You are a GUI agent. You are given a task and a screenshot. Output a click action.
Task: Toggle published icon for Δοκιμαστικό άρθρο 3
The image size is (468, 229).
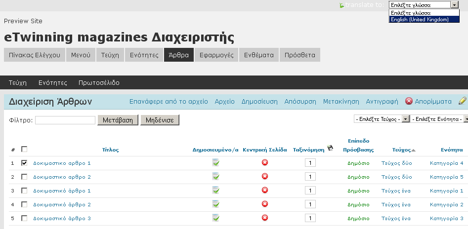point(216,218)
